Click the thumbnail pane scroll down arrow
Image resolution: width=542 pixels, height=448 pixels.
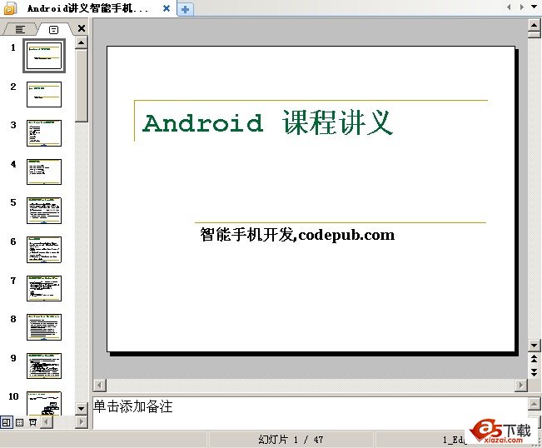82,409
